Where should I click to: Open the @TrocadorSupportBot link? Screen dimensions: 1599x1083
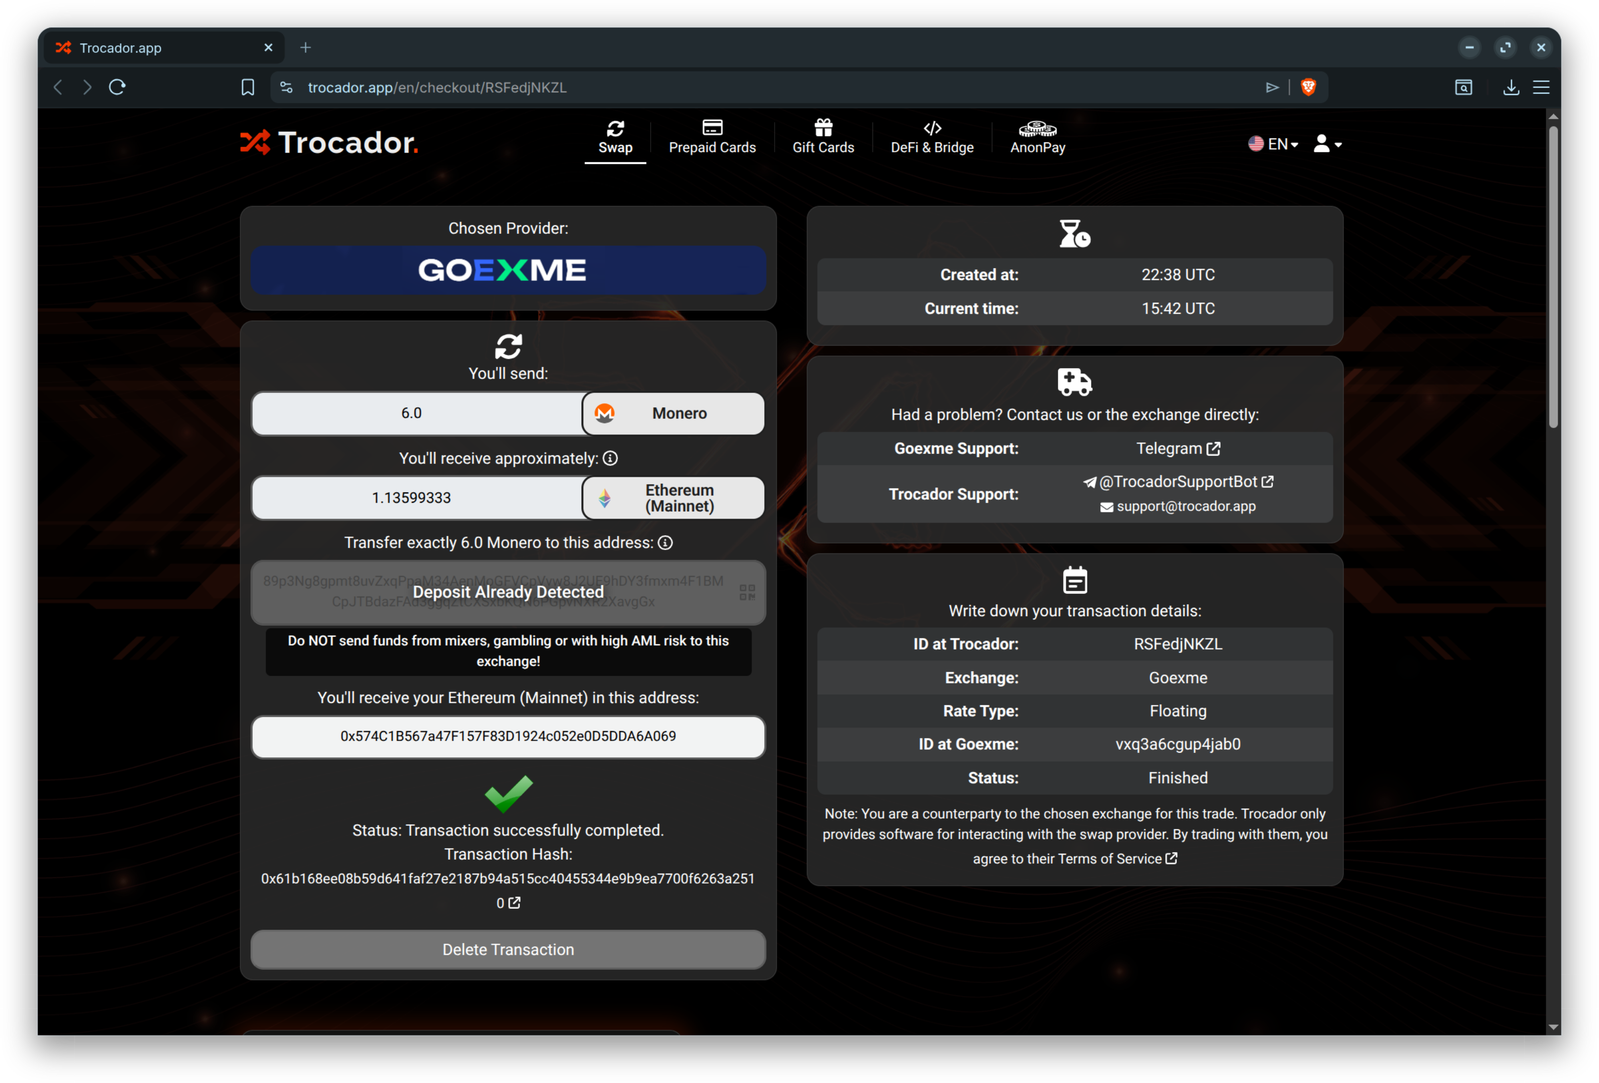click(1178, 482)
